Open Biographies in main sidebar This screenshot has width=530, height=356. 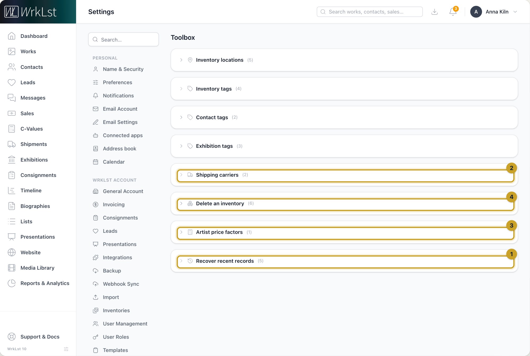coord(35,206)
